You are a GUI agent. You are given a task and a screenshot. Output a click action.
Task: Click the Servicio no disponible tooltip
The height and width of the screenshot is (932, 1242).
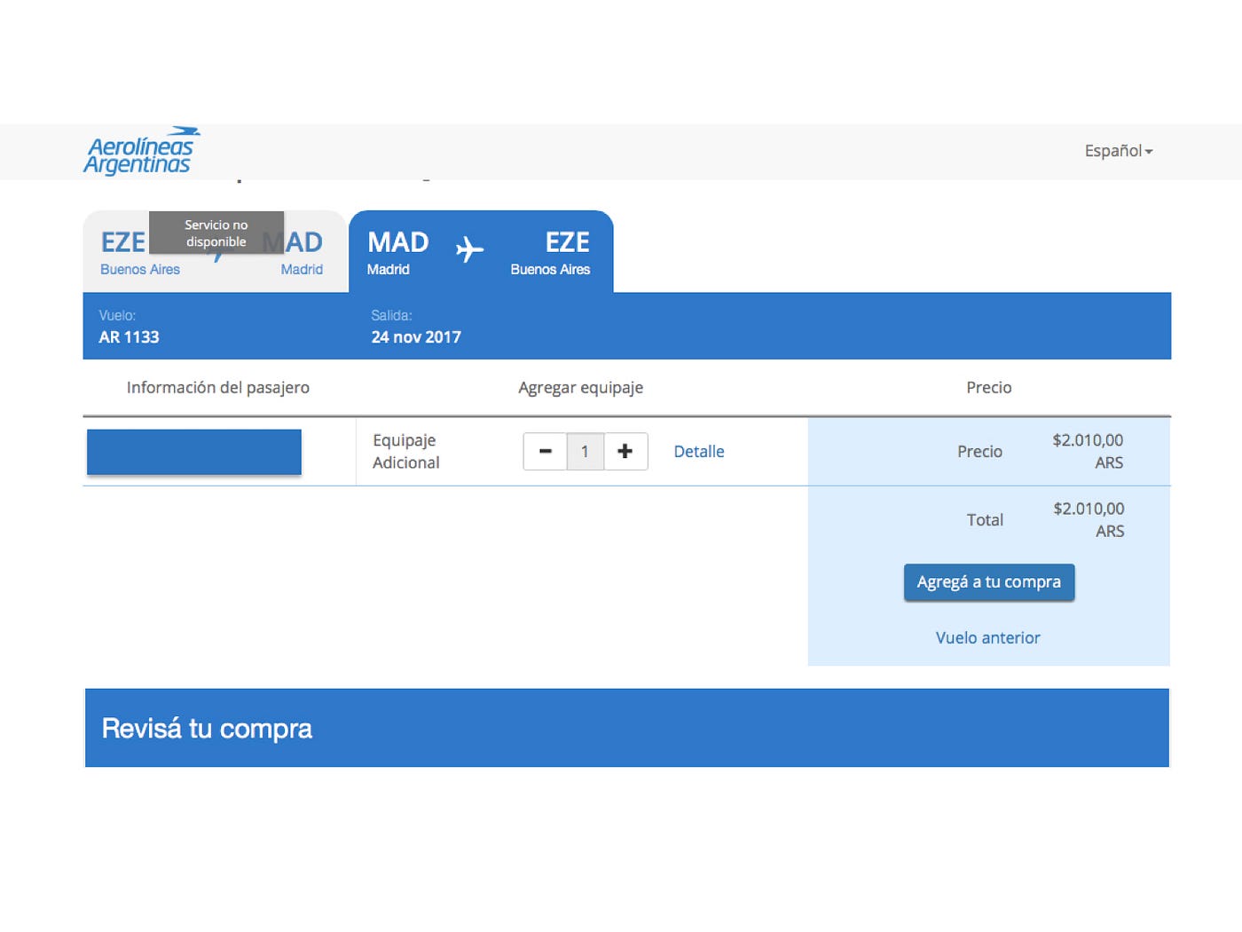click(216, 233)
